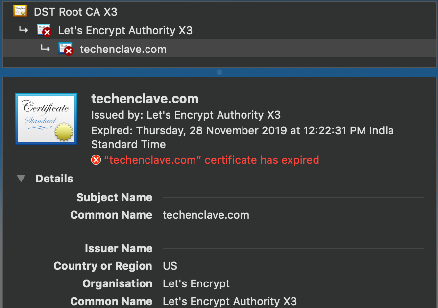Click the Common Name value techenclave.com
This screenshot has width=438, height=308.
[206, 215]
